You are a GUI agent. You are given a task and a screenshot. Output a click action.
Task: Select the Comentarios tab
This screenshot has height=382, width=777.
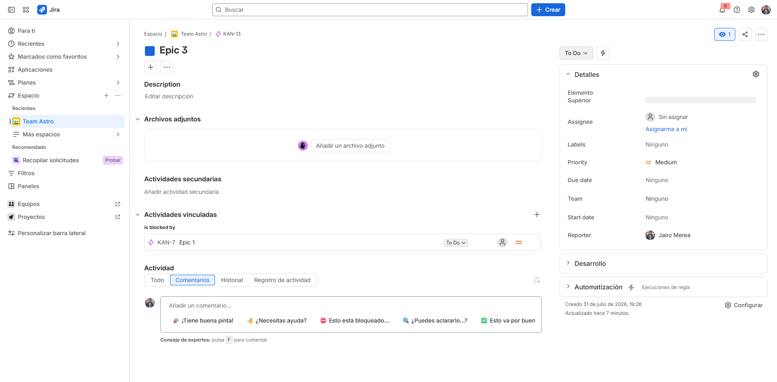pyautogui.click(x=193, y=280)
